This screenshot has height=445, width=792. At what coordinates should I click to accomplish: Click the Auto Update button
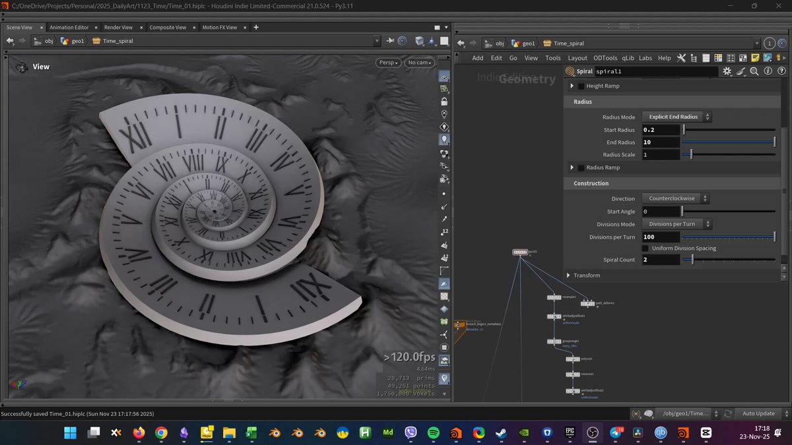click(x=758, y=413)
